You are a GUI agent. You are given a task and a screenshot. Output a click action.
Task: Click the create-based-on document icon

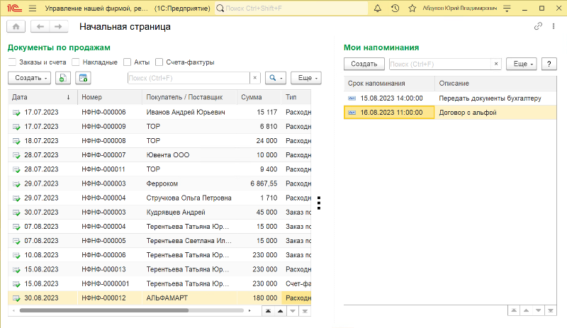tap(83, 78)
